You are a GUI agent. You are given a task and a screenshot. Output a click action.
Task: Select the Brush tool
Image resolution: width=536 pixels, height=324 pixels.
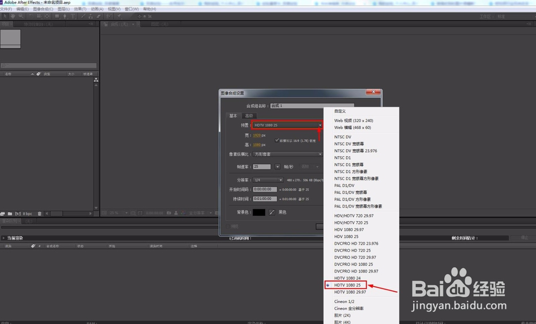[x=83, y=16]
